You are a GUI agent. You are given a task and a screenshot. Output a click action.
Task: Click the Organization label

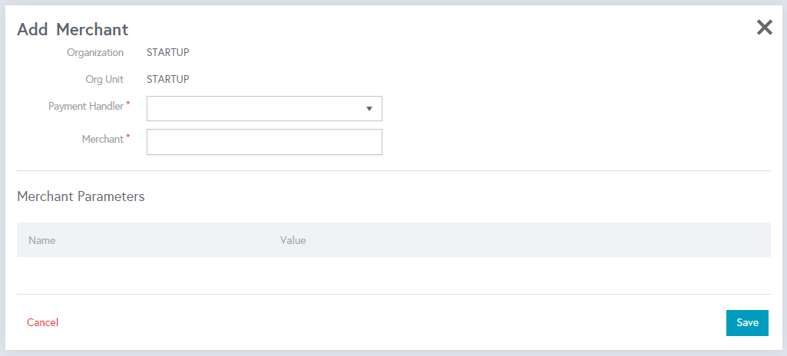click(x=95, y=53)
